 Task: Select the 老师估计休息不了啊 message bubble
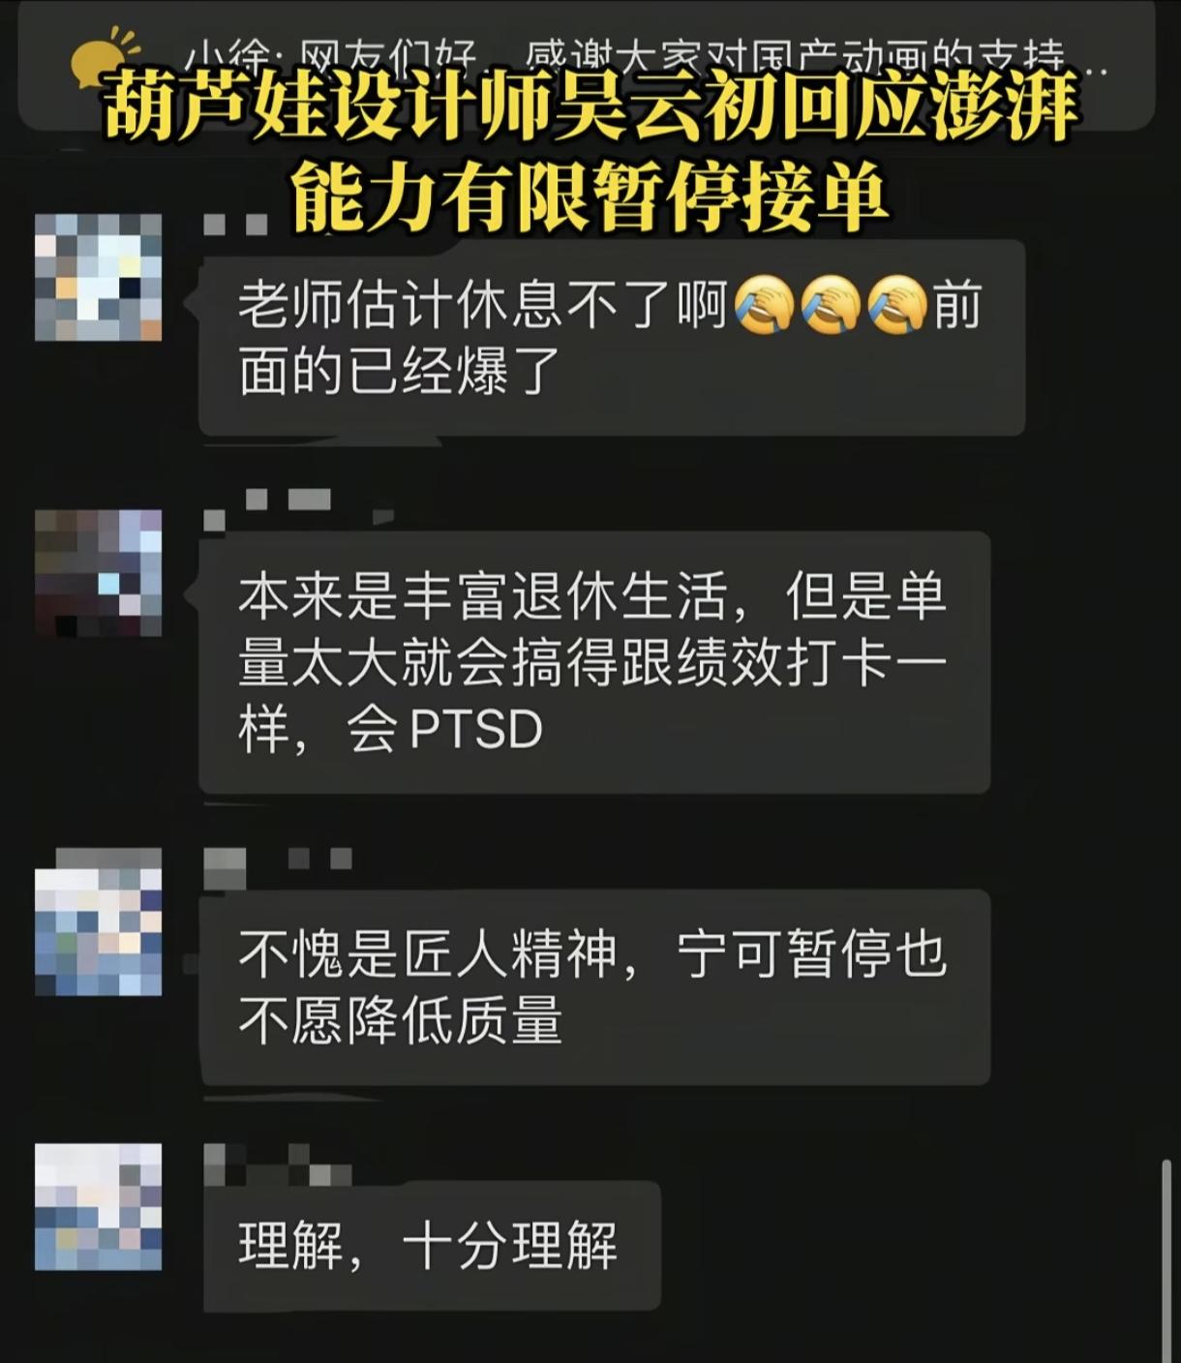[x=612, y=337]
